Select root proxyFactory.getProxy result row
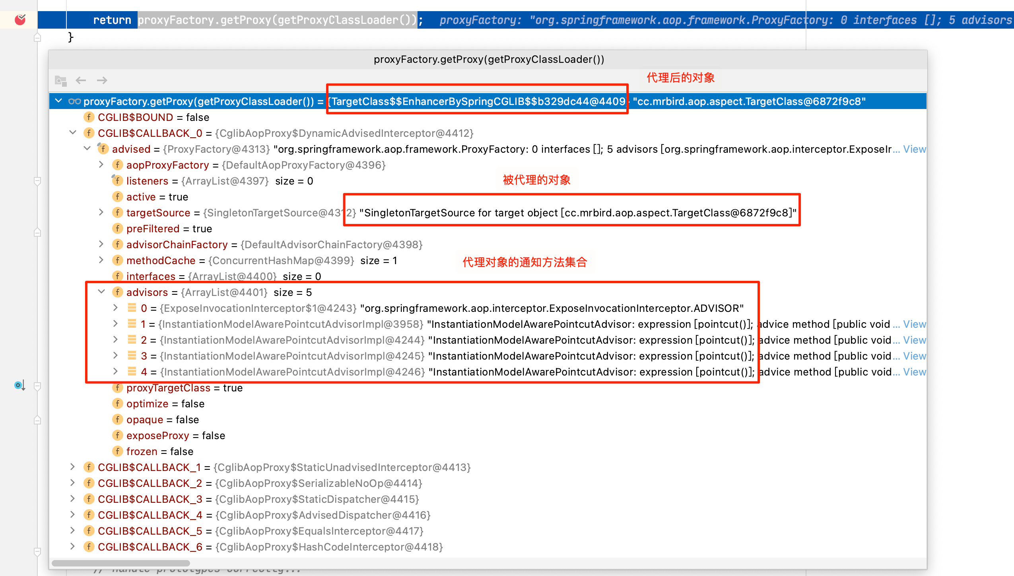 (199, 101)
